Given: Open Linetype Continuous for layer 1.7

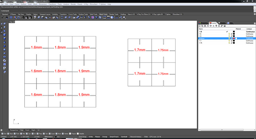Looking at the screenshot, I should (250, 41).
